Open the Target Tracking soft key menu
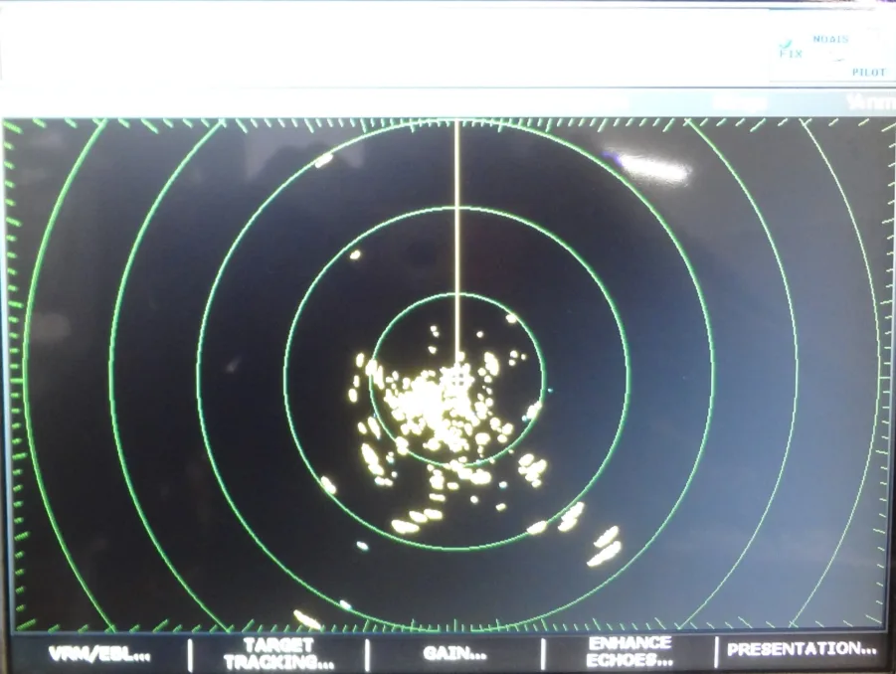896x674 pixels. 278,654
